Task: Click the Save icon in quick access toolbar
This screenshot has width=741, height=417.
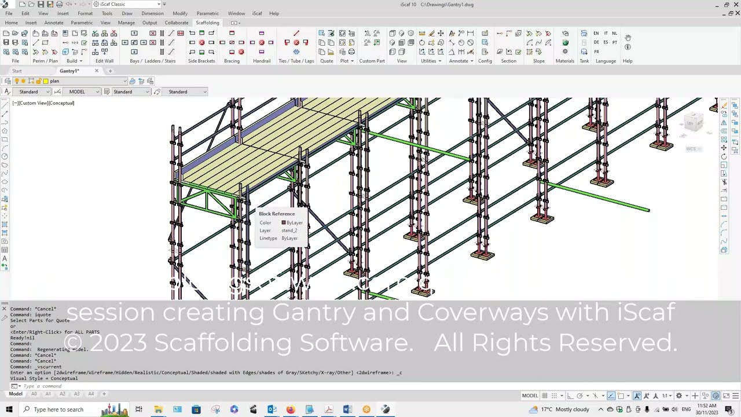Action: pos(41,4)
